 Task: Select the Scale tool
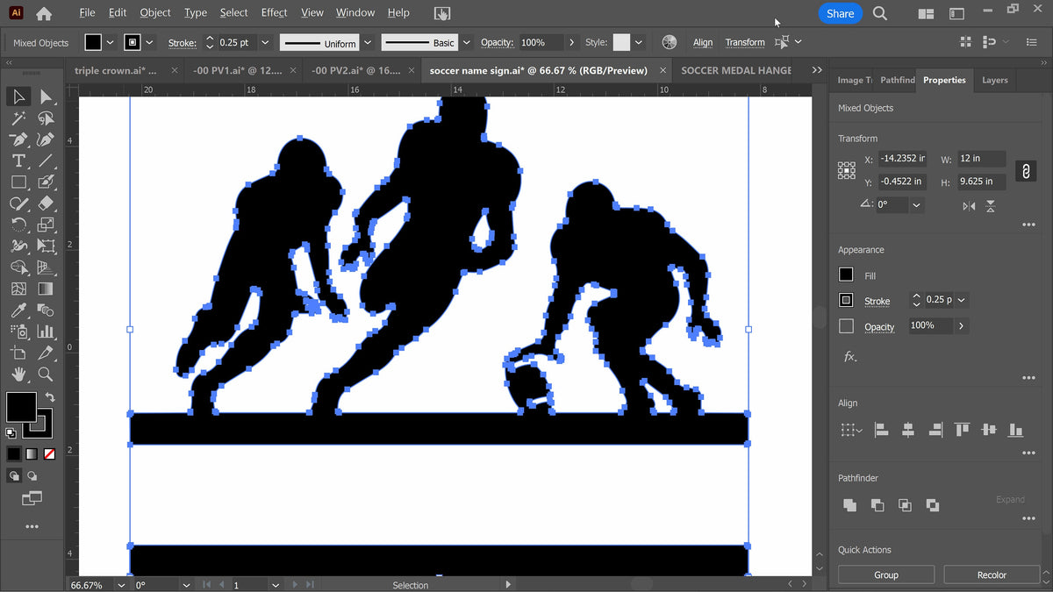pos(47,225)
